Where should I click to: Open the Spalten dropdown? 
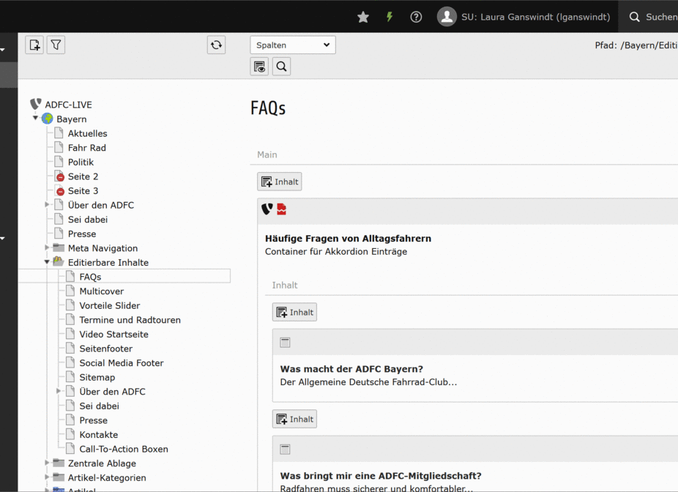click(x=293, y=45)
